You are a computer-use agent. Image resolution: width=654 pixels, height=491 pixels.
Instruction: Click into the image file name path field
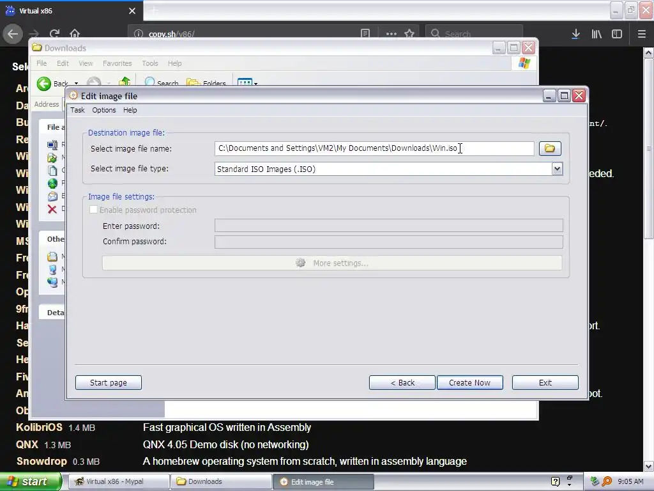[374, 148]
